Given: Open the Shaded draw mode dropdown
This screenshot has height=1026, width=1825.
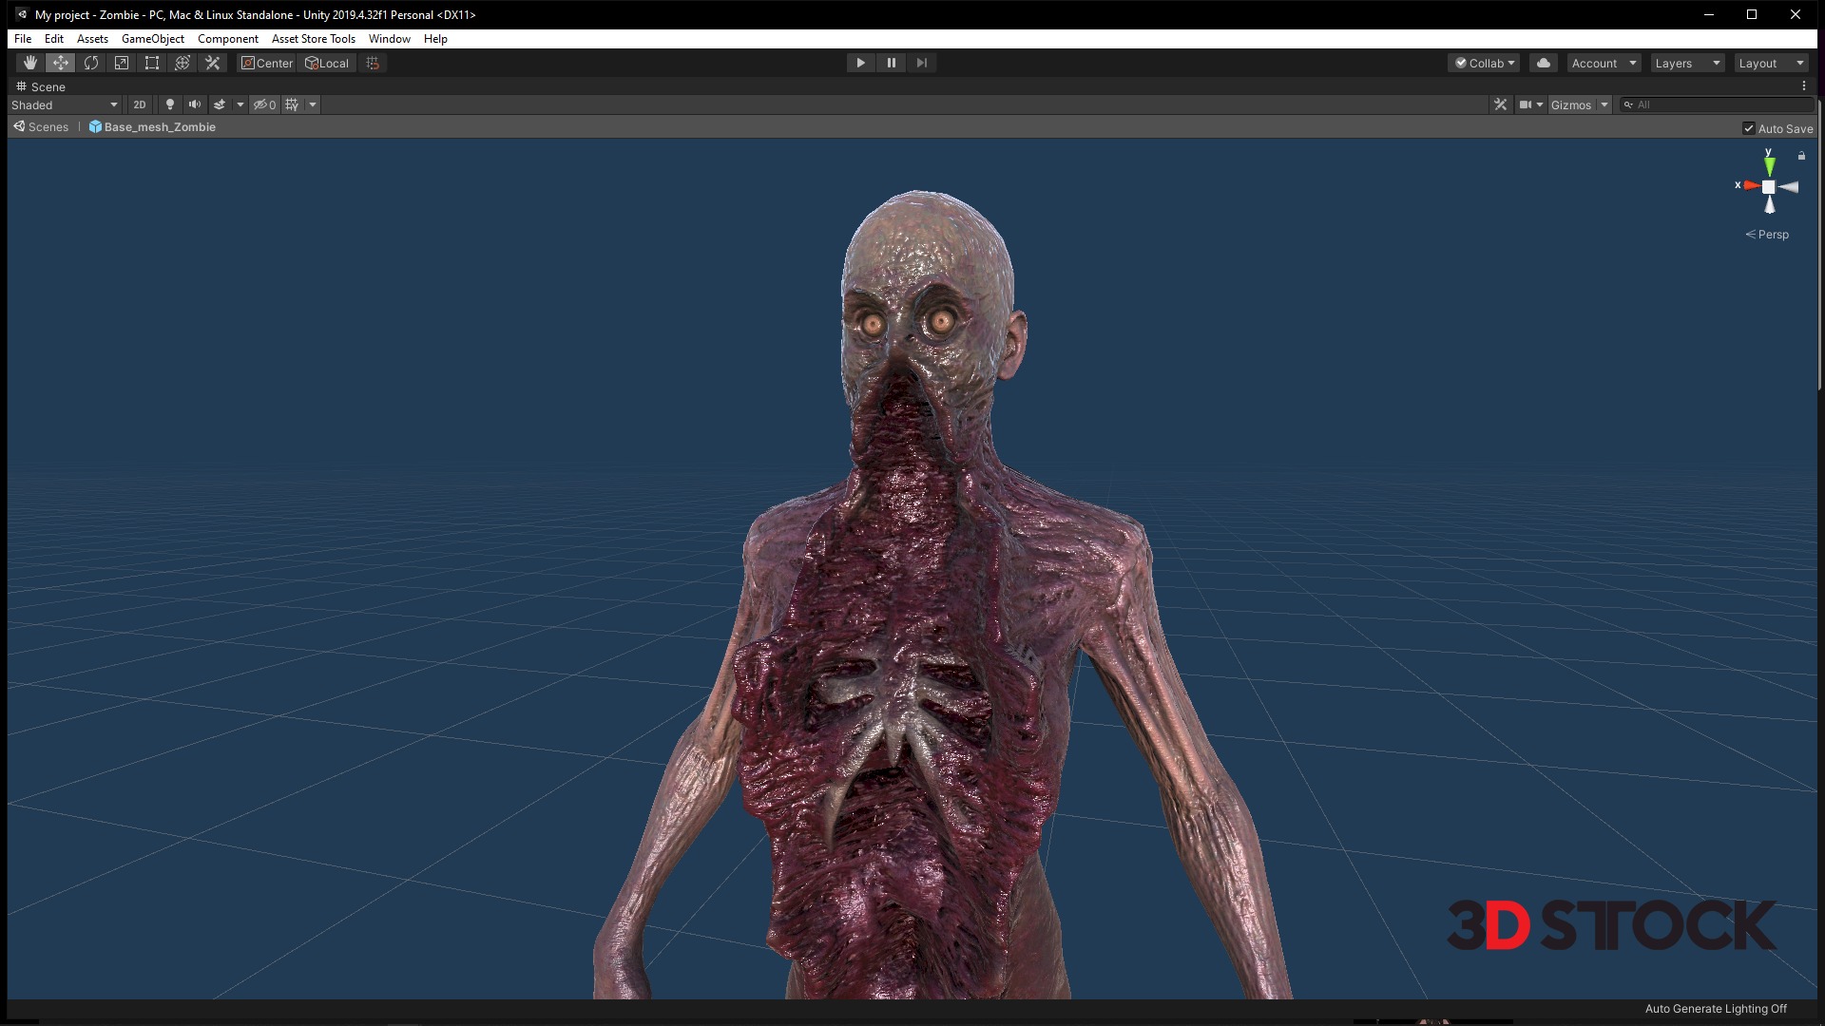Looking at the screenshot, I should pyautogui.click(x=65, y=104).
